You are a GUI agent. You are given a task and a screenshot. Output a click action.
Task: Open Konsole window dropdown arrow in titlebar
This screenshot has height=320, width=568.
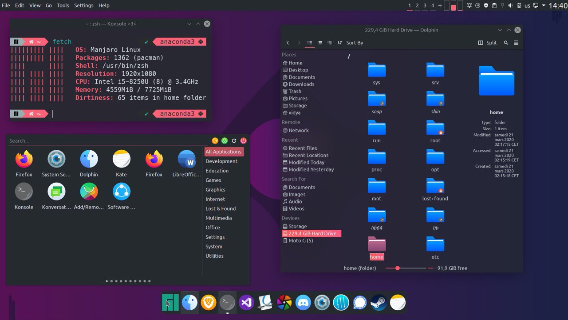(189, 24)
